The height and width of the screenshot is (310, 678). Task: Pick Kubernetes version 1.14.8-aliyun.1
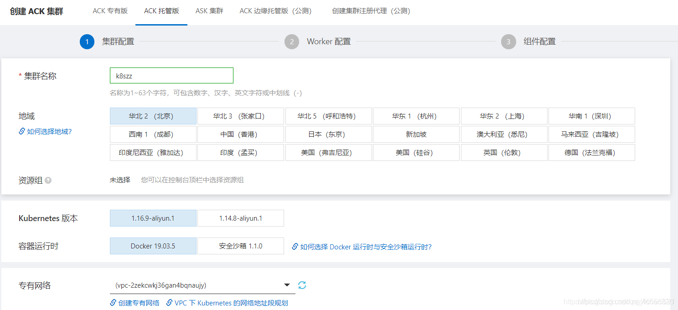coord(241,218)
